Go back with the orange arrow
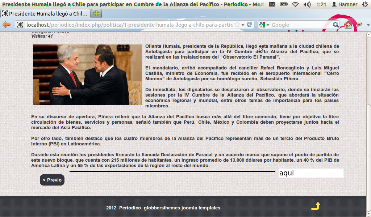Image resolution: width=371 pixels, height=217 pixels. pos(7,25)
